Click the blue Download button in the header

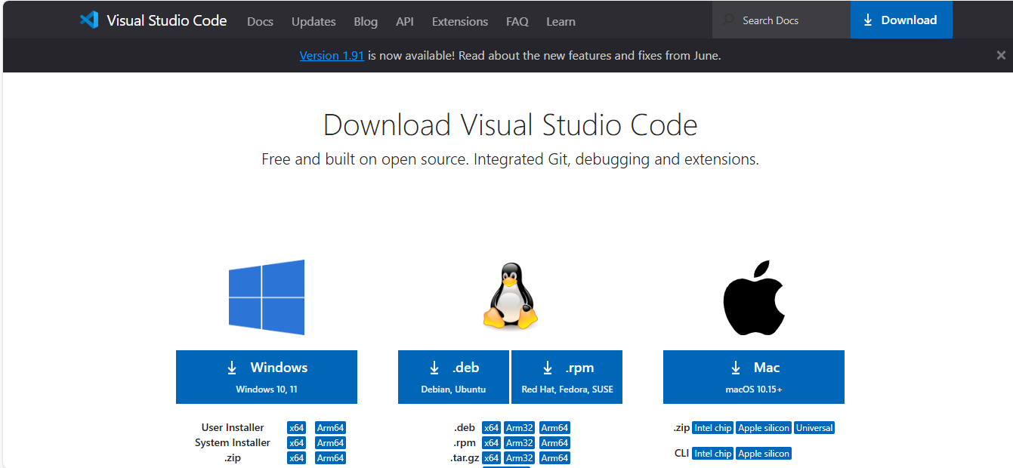(x=901, y=20)
